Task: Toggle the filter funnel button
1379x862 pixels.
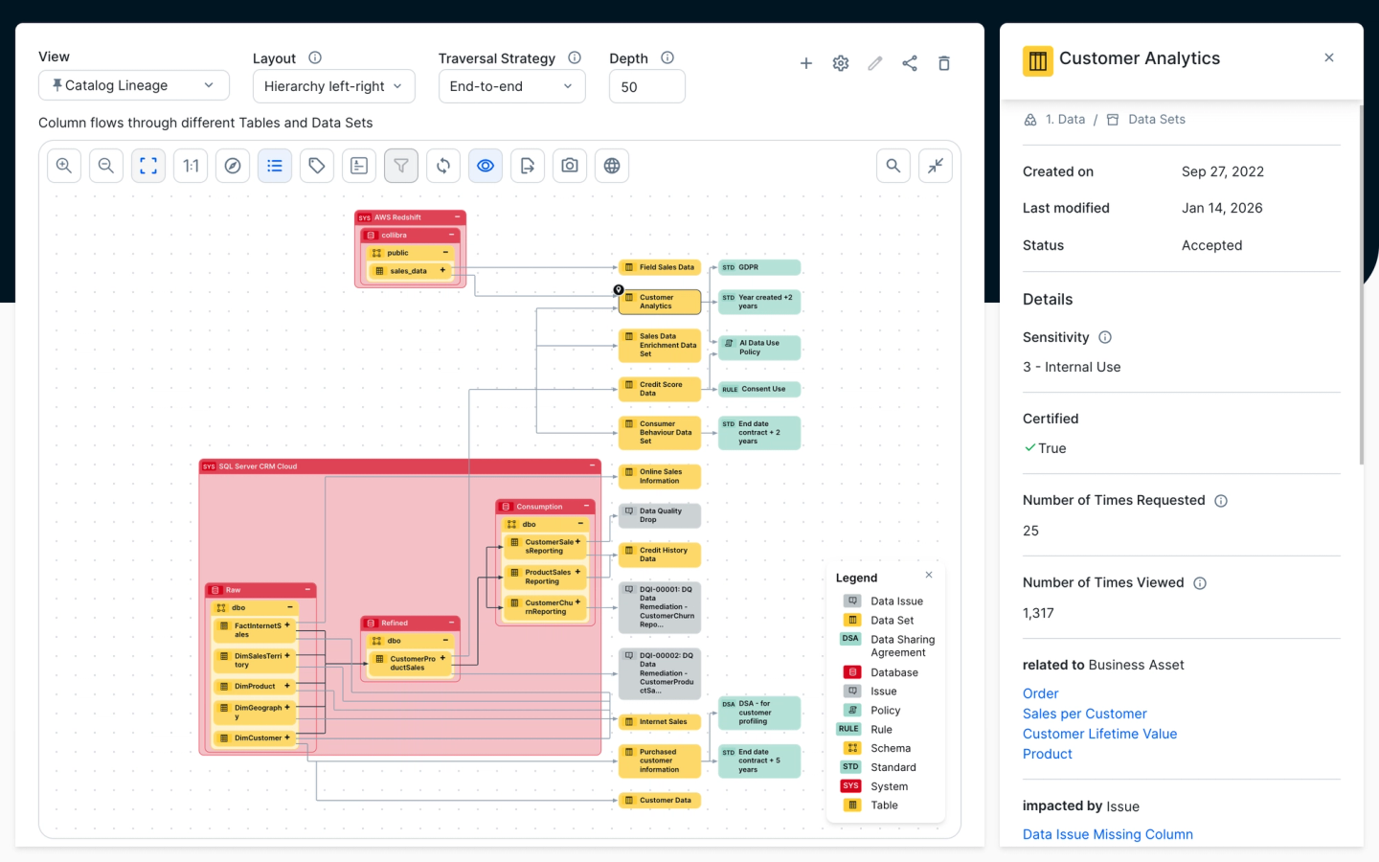Action: click(401, 166)
